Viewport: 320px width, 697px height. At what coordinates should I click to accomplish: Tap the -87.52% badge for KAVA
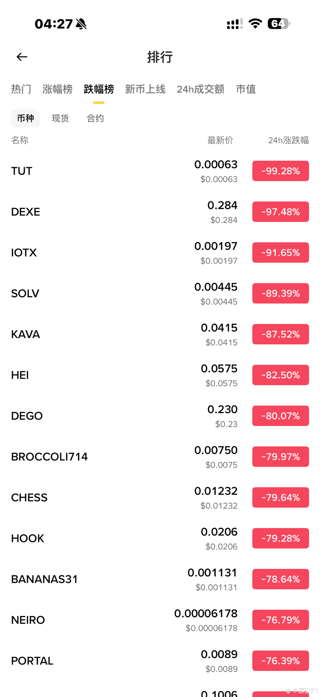(281, 334)
